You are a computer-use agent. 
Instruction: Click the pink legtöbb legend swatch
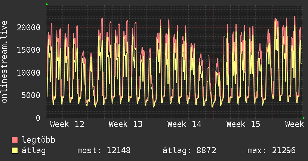pos(15,140)
